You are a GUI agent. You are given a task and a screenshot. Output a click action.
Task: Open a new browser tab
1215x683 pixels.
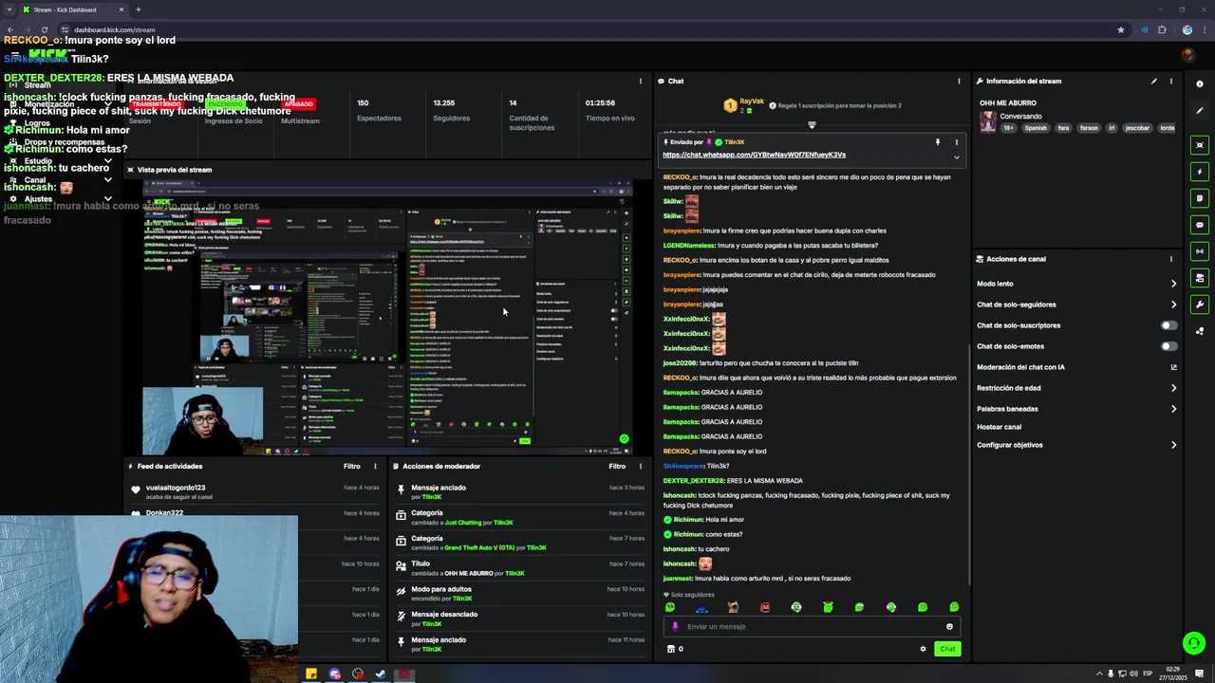(x=138, y=9)
